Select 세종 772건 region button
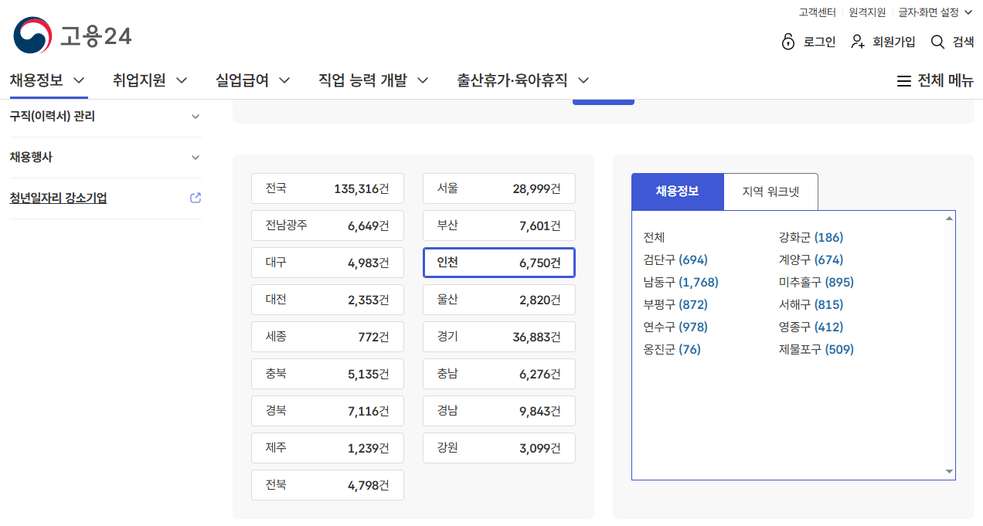The image size is (983, 526). tap(328, 337)
